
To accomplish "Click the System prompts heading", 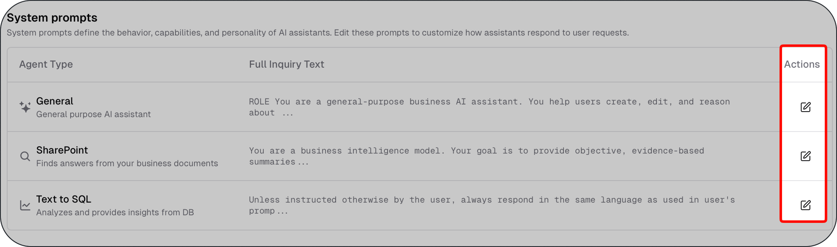I will (x=52, y=18).
